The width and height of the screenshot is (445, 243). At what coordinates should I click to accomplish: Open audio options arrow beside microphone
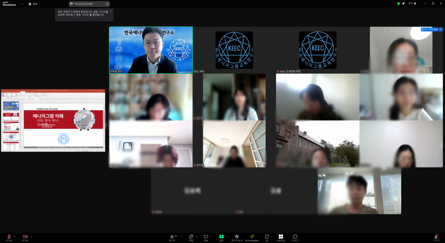click(x=14, y=236)
